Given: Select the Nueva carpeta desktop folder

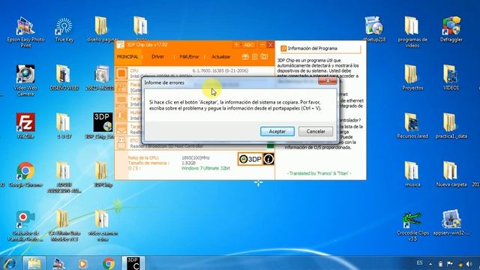Looking at the screenshot, I should coord(451,174).
